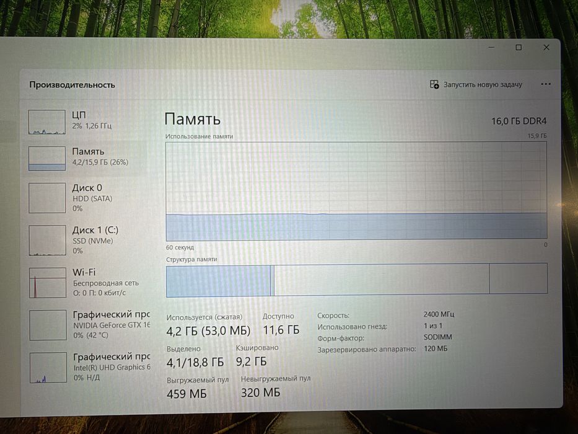578x434 pixels.
Task: Click the Диск 1 mini graph thumbnail
Action: [47, 241]
